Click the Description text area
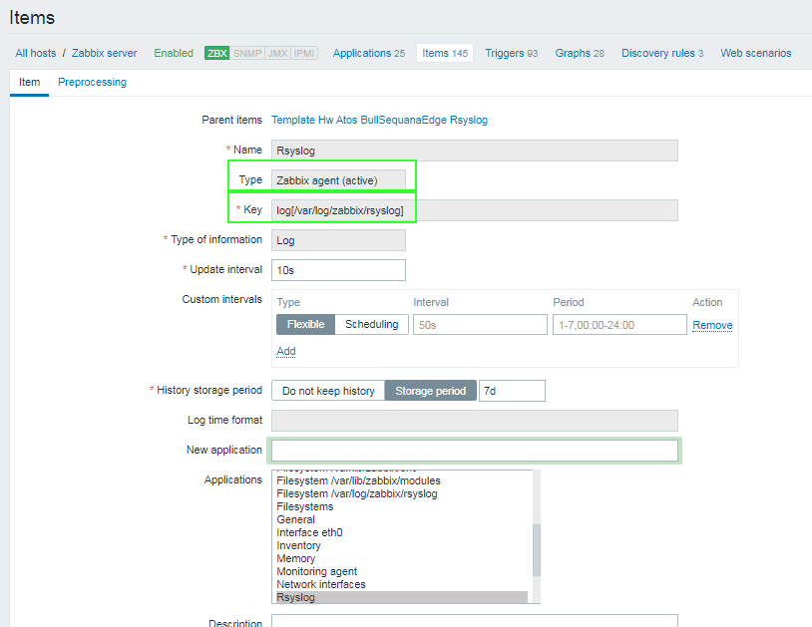 [475, 621]
